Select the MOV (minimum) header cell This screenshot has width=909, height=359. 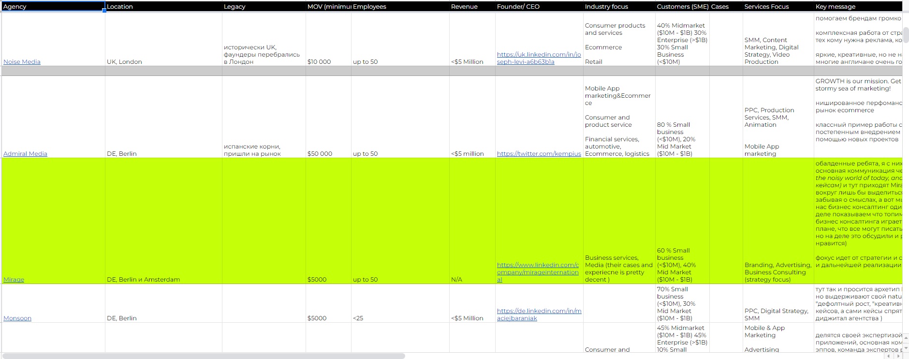(x=329, y=7)
